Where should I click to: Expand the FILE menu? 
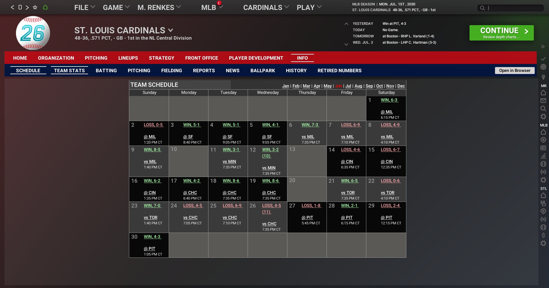[x=85, y=7]
